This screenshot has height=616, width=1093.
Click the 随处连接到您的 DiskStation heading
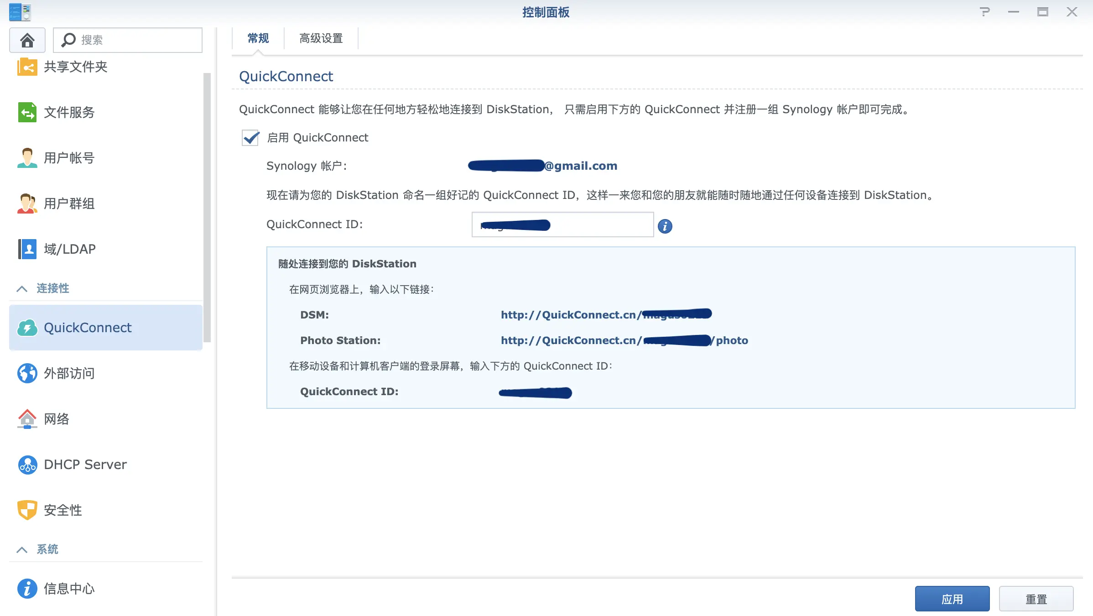(347, 264)
